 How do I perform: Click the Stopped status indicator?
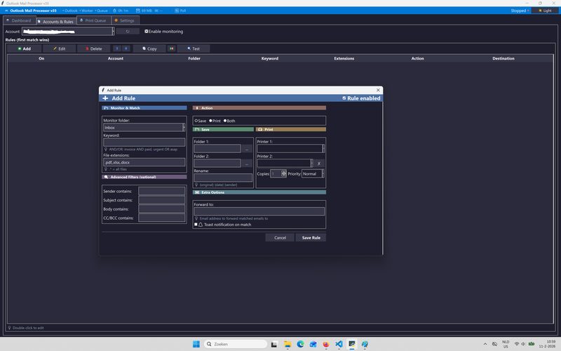[x=520, y=11]
